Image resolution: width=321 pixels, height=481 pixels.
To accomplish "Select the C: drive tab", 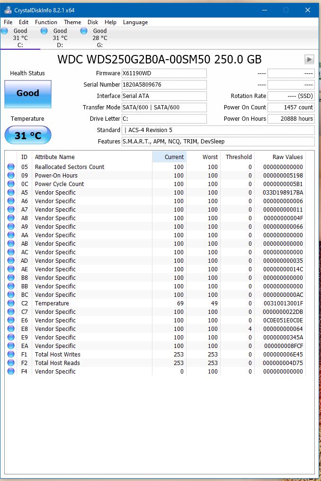I will [x=20, y=38].
